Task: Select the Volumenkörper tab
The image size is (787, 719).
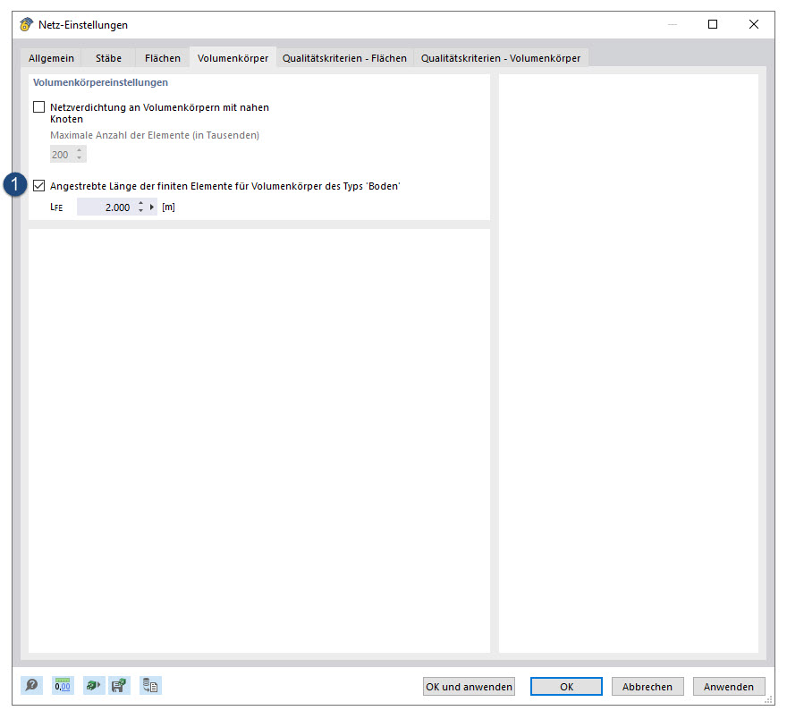Action: click(x=233, y=58)
